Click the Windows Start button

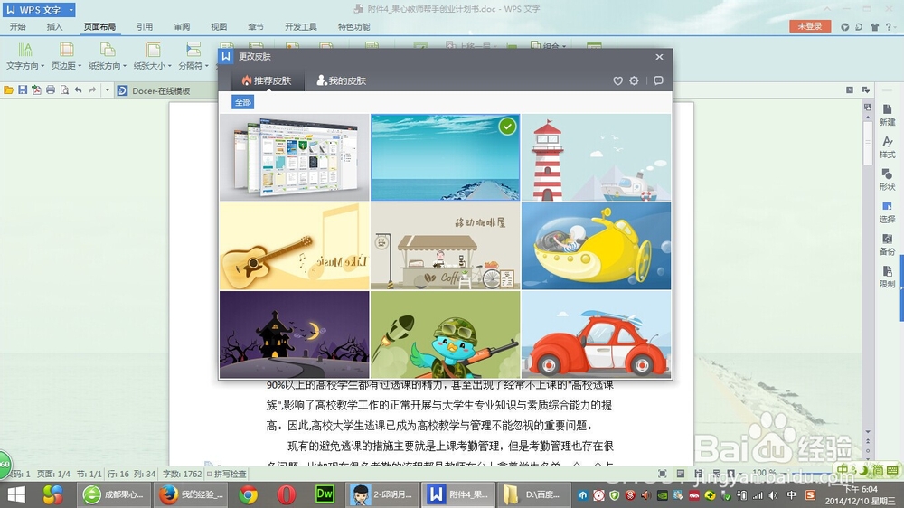[x=16, y=494]
